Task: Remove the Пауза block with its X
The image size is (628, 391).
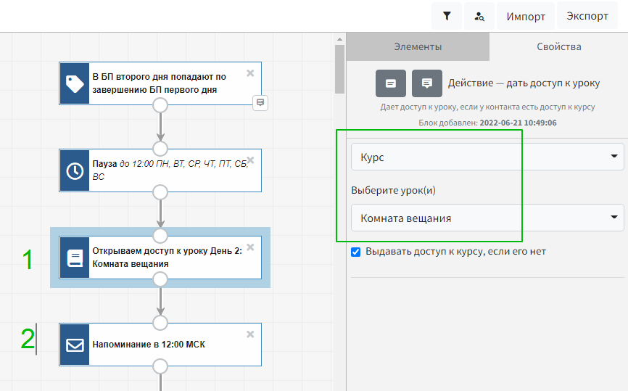Action: coord(250,160)
